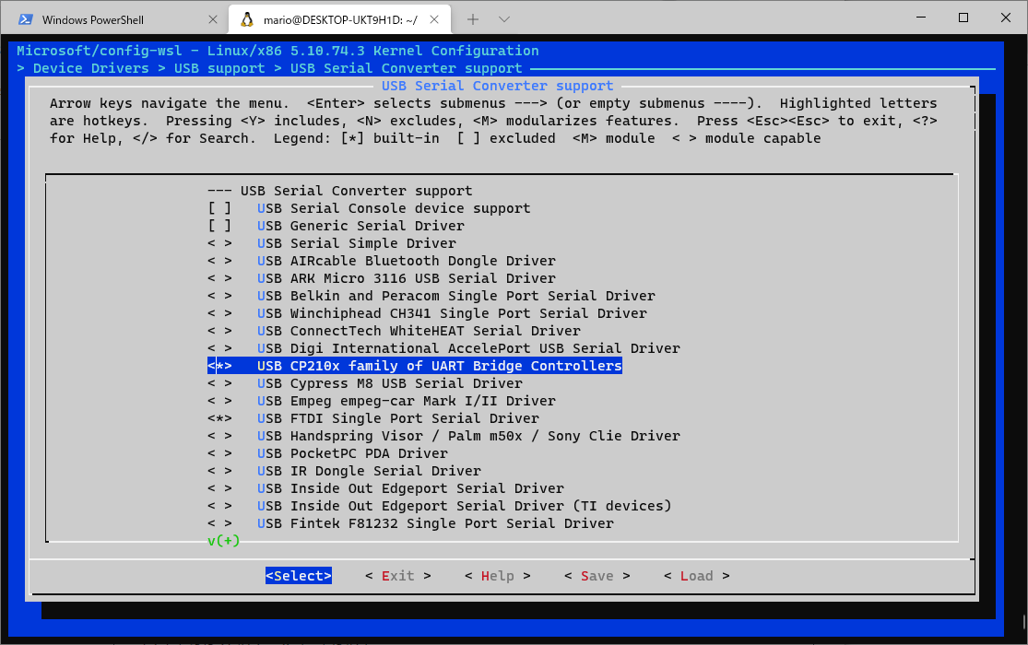Disable USB FTDI Single Port Serial Driver
Screen dimensions: 1028x645
tap(219, 417)
